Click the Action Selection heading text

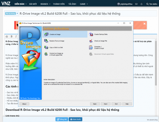pos(56,29)
